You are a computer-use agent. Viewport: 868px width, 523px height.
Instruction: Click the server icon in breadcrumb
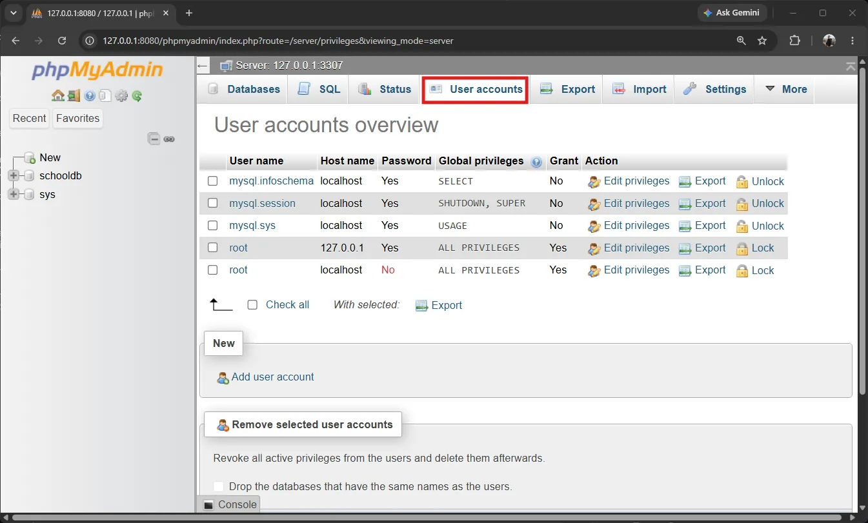[226, 65]
